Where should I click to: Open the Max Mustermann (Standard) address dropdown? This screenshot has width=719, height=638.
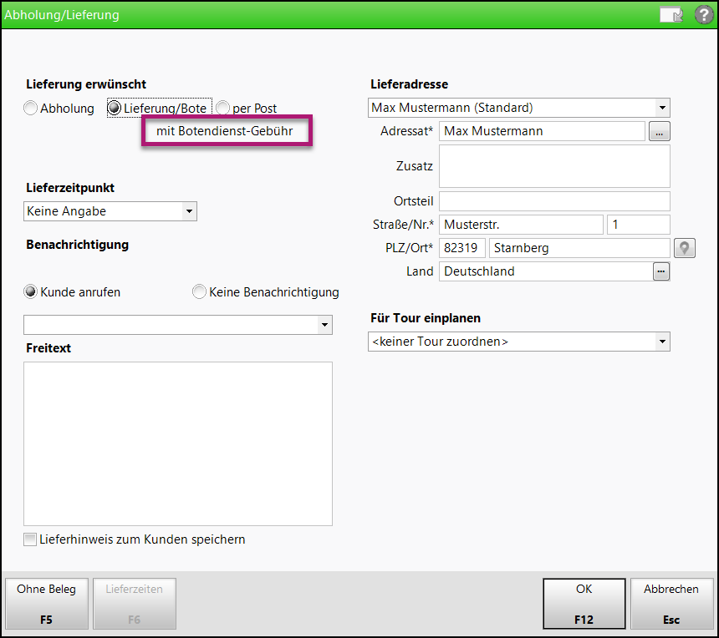pyautogui.click(x=662, y=108)
